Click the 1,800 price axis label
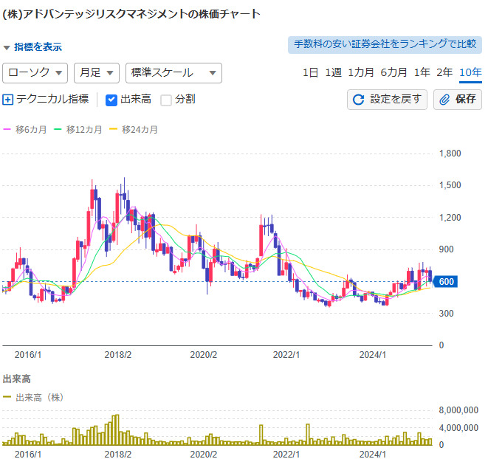Screen dimensions: 488x459 pos(450,153)
